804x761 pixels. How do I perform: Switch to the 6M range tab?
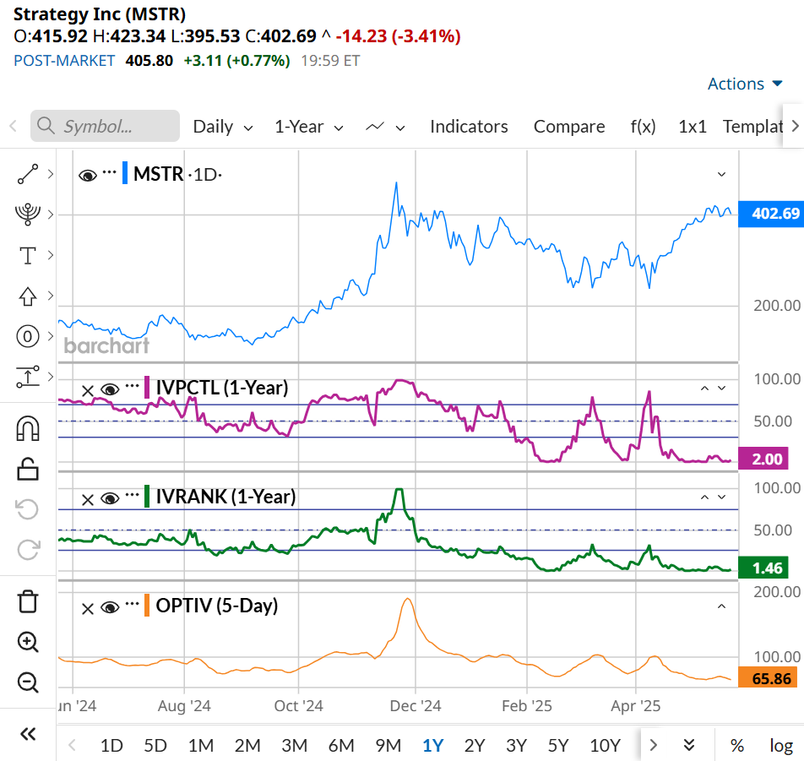click(340, 745)
